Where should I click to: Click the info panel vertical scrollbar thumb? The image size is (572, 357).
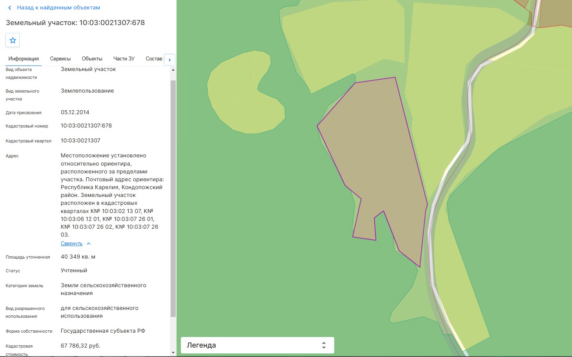coord(173,198)
